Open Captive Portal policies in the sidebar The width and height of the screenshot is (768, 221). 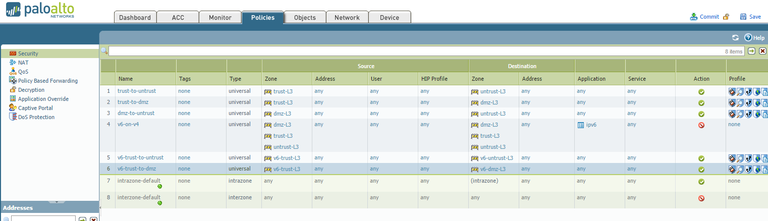(35, 108)
